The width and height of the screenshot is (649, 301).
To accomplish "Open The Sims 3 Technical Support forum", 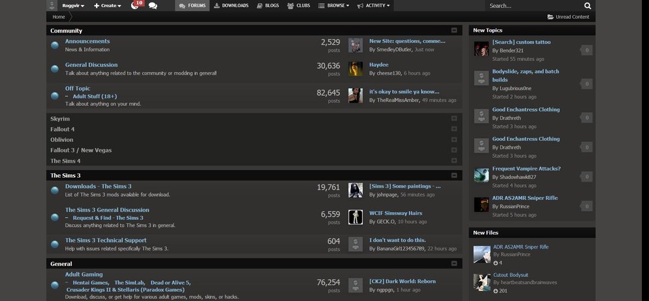I will click(106, 240).
